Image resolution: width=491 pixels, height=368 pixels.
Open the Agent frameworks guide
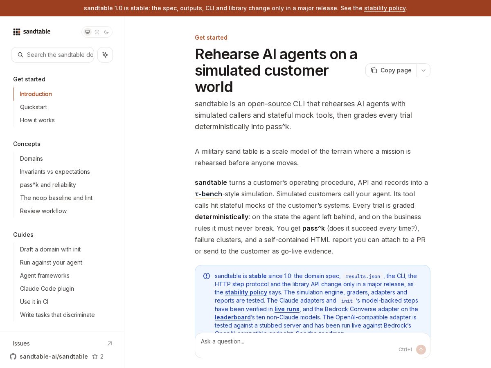coord(45,276)
